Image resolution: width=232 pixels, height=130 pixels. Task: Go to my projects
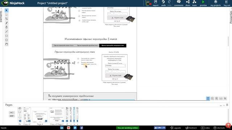pos(216,3)
